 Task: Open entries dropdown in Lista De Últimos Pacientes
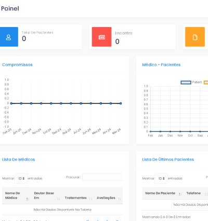[161, 178]
